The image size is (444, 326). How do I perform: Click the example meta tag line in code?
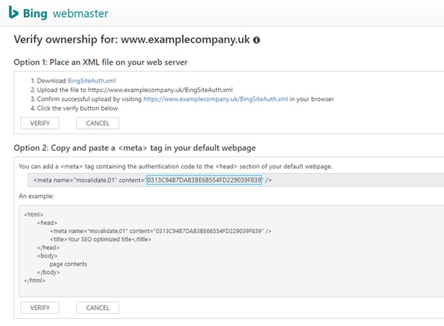coord(160,231)
